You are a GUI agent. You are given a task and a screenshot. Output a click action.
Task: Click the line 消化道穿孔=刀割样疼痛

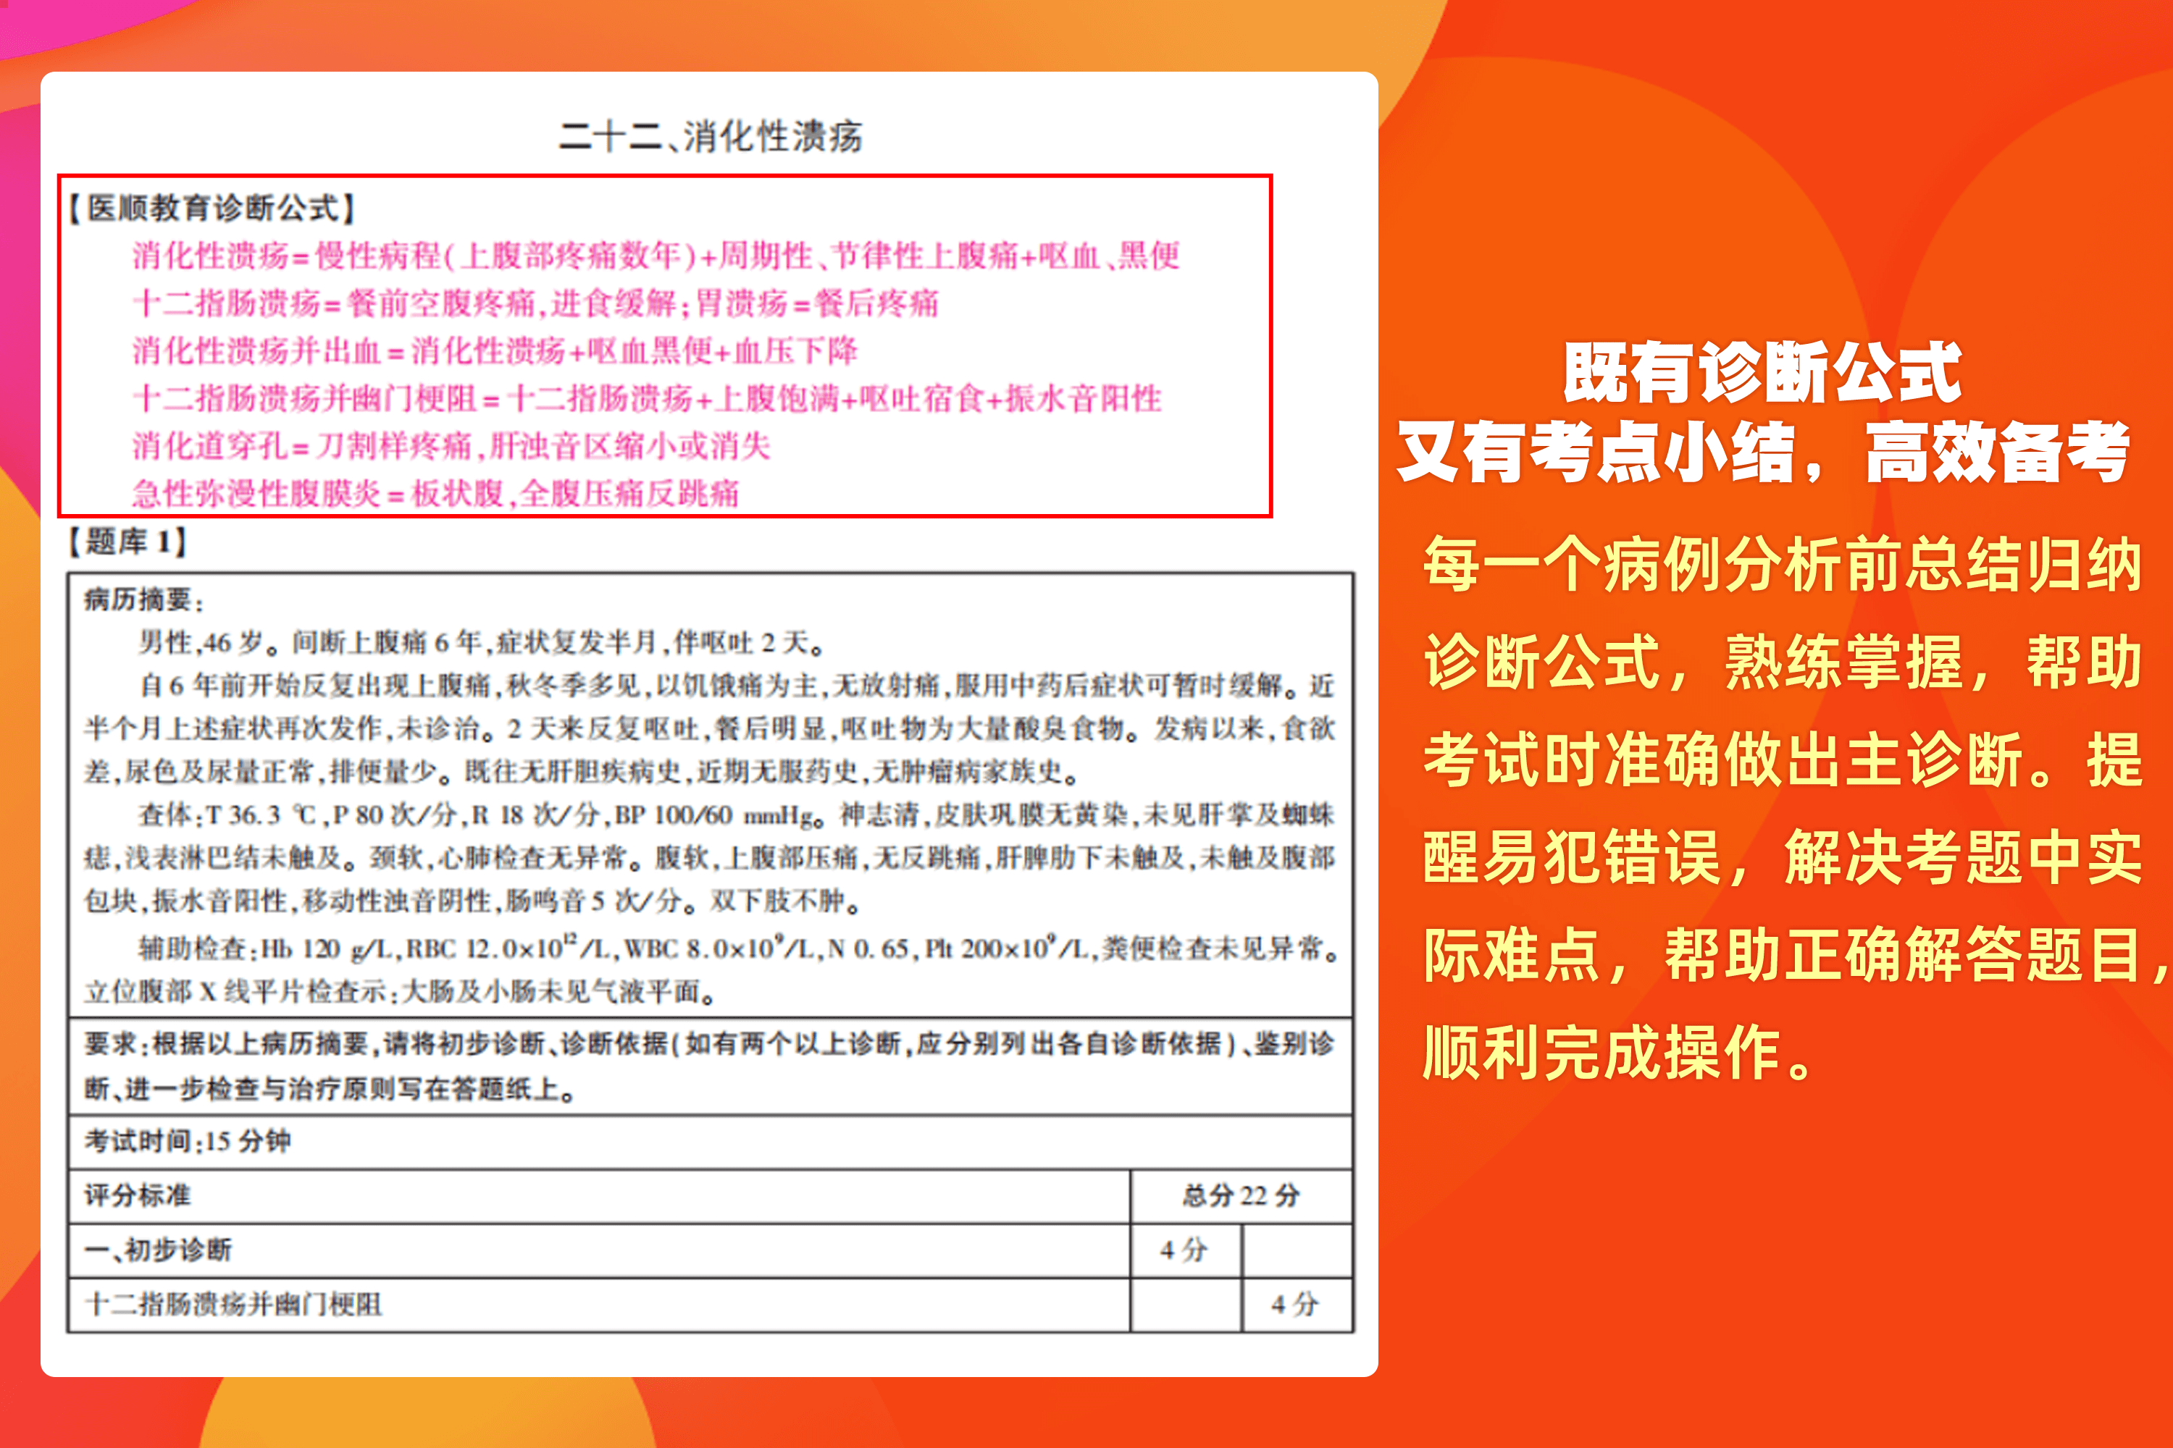pyautogui.click(x=451, y=446)
